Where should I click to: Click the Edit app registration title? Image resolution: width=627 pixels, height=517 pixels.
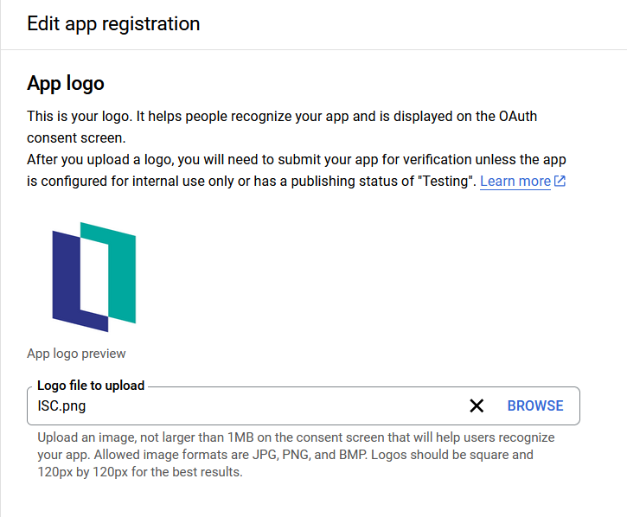coord(113,23)
